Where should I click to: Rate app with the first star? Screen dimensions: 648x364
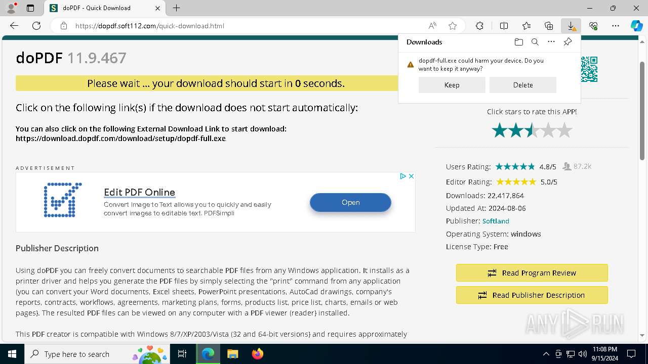pos(500,130)
